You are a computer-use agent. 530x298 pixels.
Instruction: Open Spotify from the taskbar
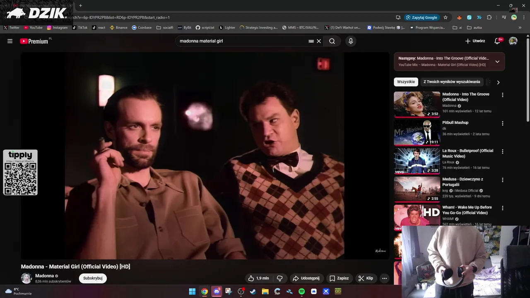[301, 291]
